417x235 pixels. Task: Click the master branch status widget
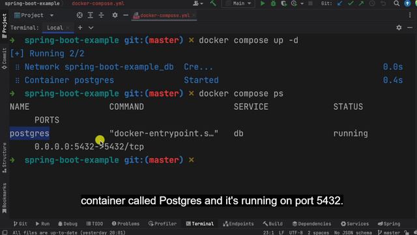pyautogui.click(x=389, y=232)
